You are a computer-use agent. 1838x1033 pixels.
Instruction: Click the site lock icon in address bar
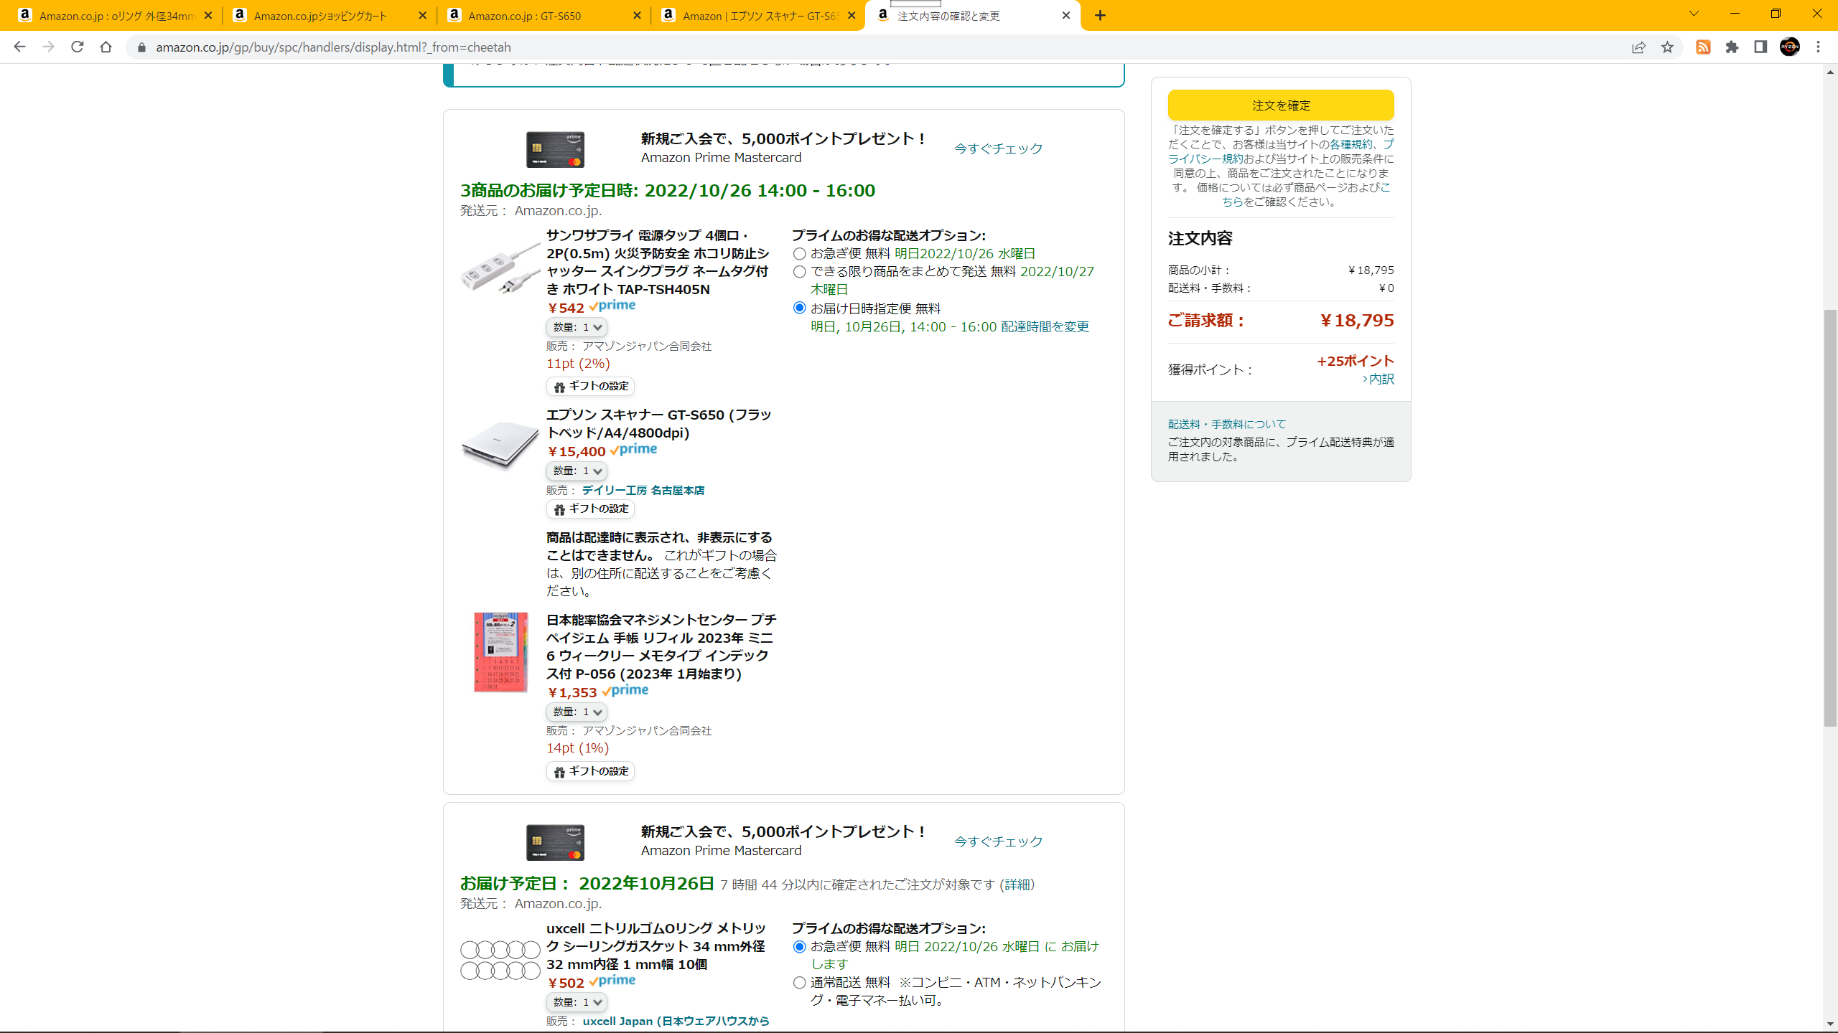[141, 47]
